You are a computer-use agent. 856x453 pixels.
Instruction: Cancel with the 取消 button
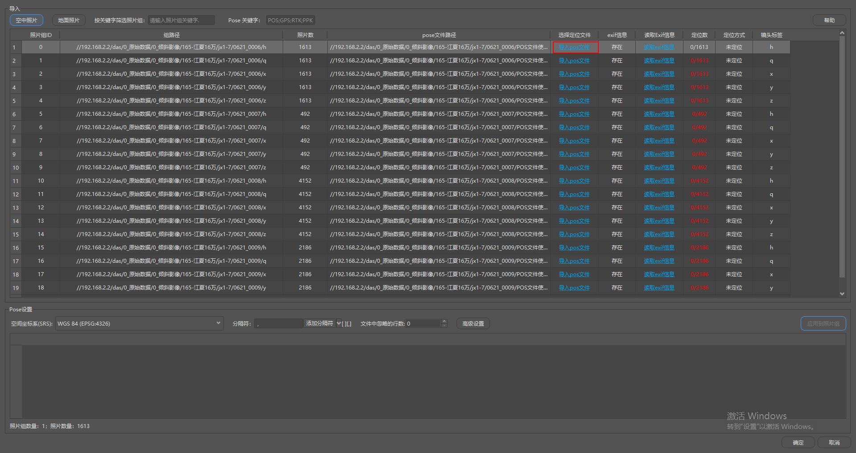pyautogui.click(x=834, y=442)
